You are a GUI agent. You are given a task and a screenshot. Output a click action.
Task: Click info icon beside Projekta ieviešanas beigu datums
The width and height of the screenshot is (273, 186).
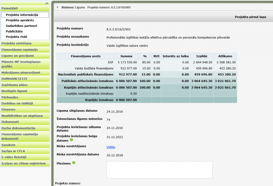(72, 140)
